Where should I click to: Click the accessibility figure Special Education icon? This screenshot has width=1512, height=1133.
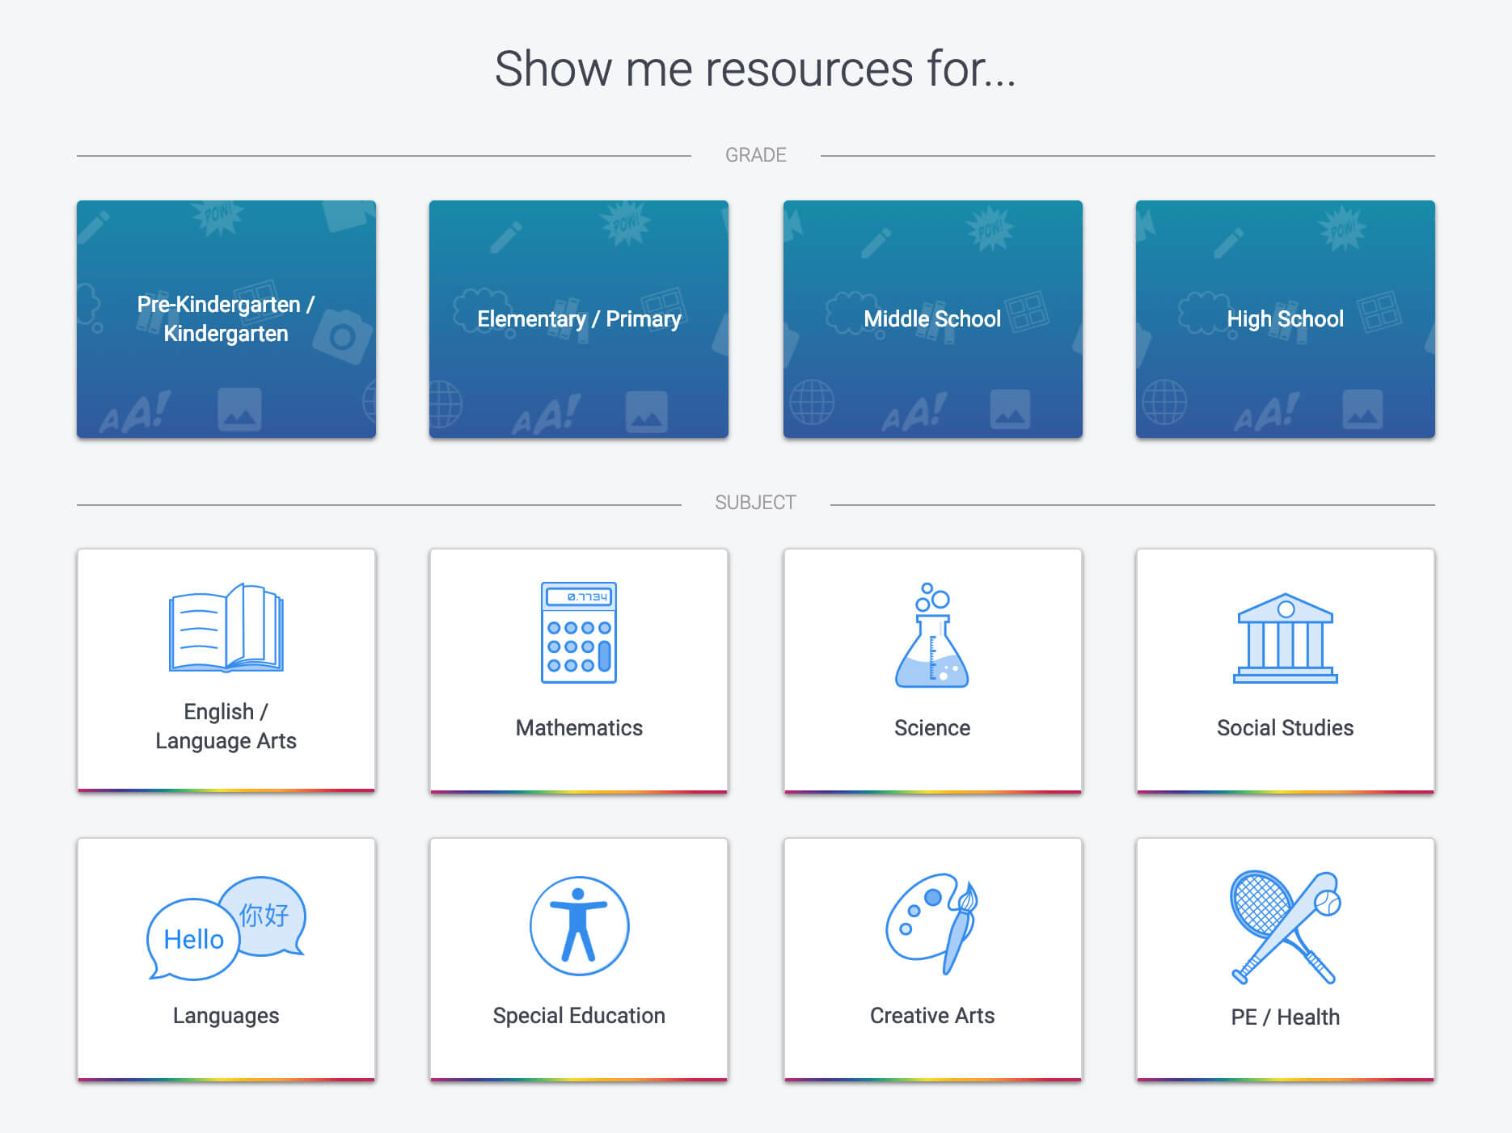(x=579, y=926)
